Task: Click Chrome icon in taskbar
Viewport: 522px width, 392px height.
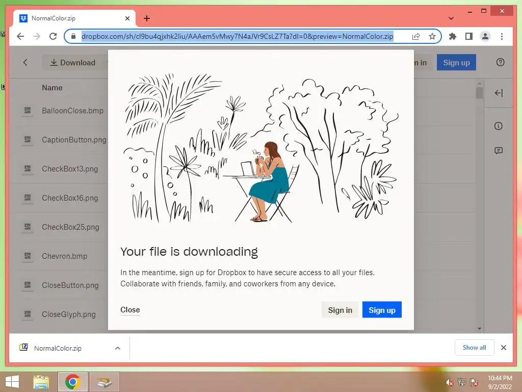Action: [72, 382]
